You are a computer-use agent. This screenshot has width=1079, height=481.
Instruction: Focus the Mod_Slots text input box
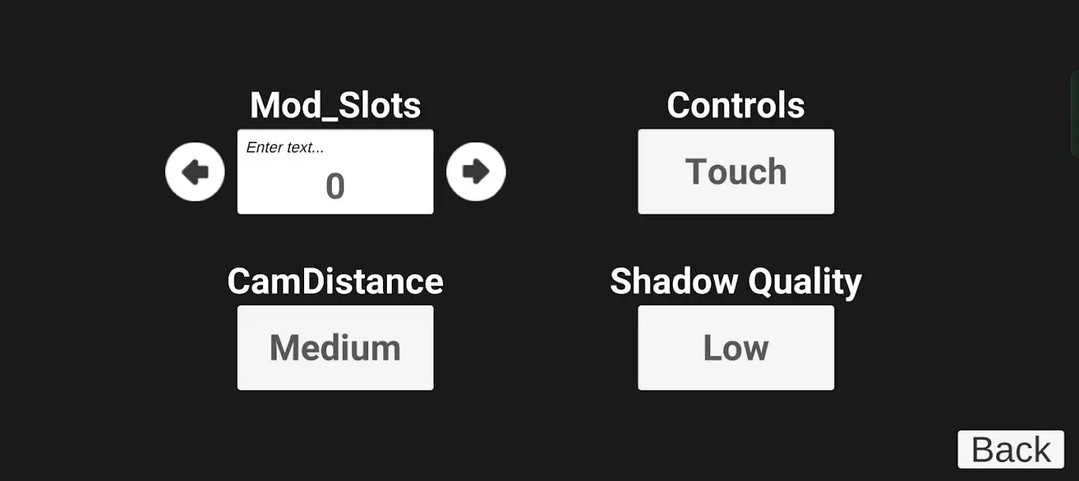[x=335, y=172]
